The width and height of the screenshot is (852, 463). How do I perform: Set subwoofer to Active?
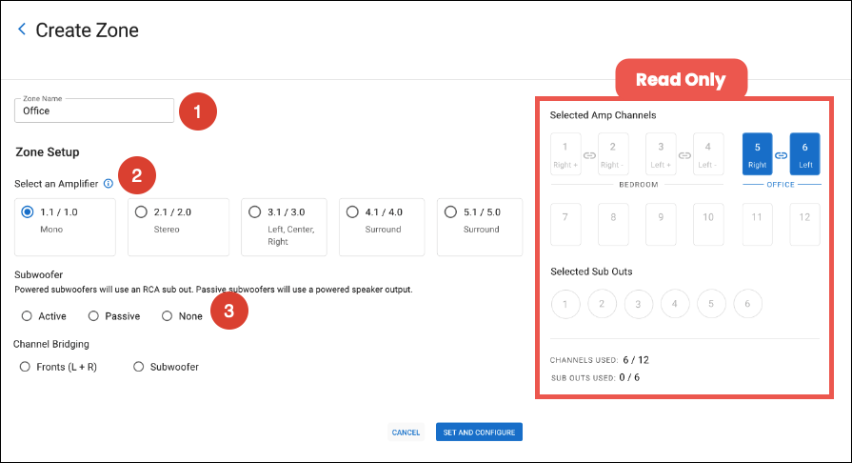(27, 316)
